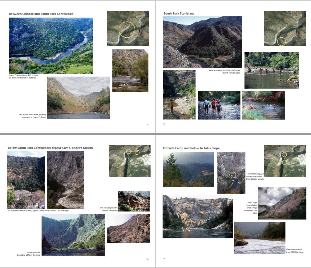Image resolution: width=311 pixels, height=268 pixels.
Task: Click the Talus slope photo under cloudy sky
Action: click(x=282, y=203)
